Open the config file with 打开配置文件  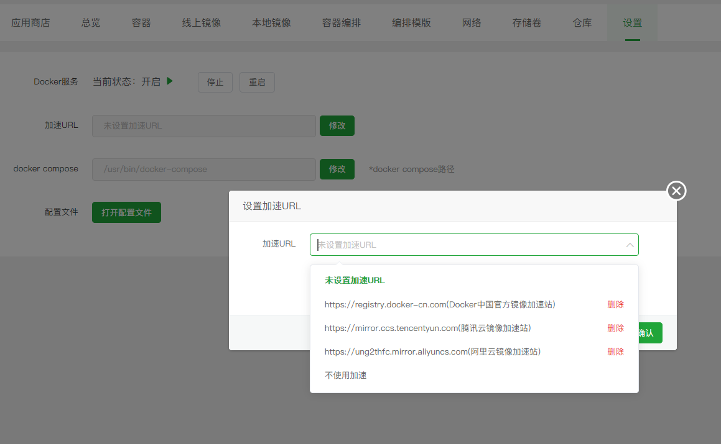pyautogui.click(x=126, y=212)
